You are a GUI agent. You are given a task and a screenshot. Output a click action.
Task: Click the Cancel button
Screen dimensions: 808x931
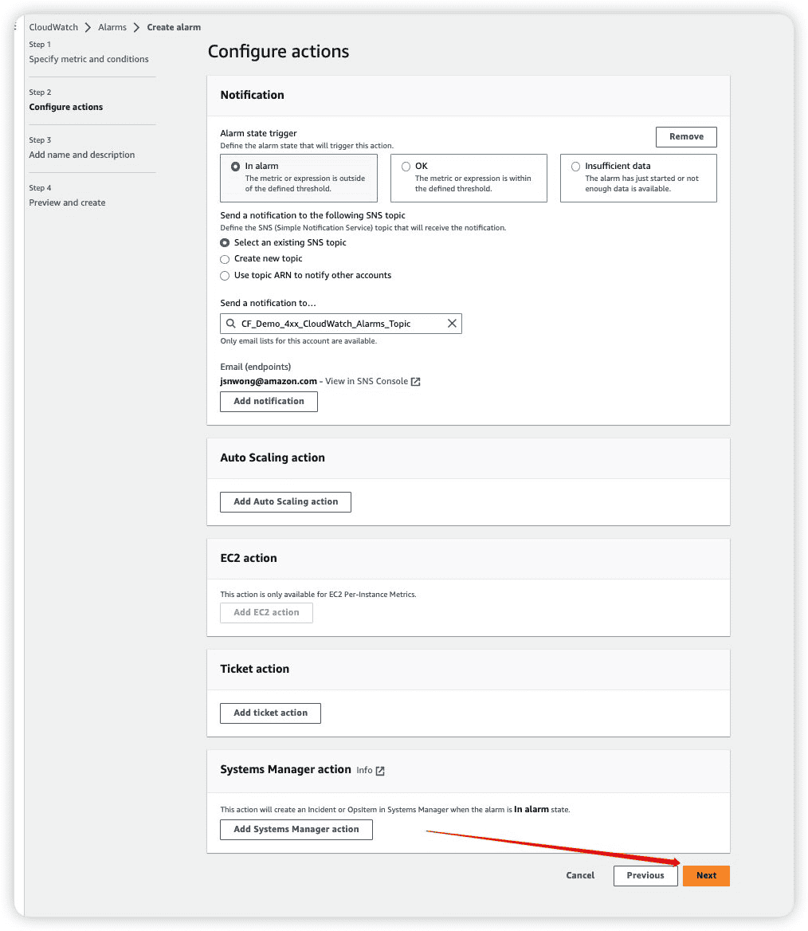580,876
